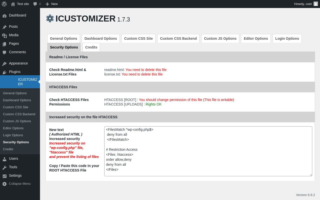Open the Custom CSS Backend tab
Viewport: 320px width, 200px height.
click(x=178, y=38)
